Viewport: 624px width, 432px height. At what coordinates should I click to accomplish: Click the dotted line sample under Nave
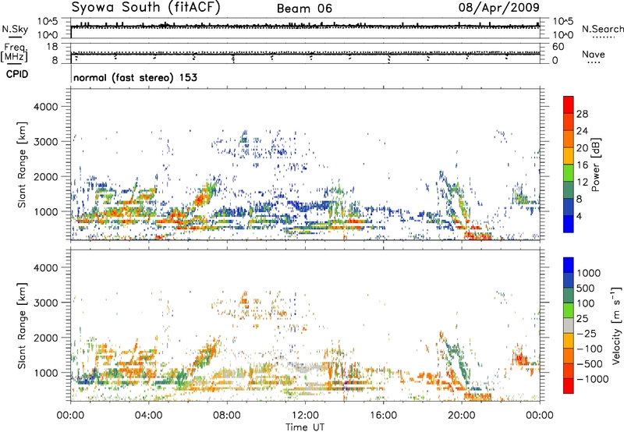pos(594,62)
